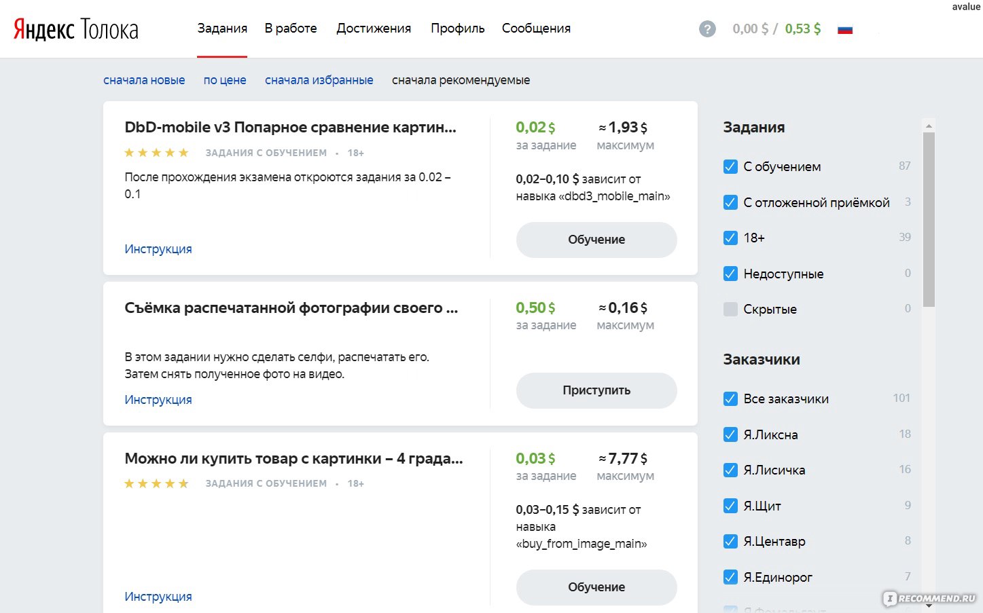
Task: Uncheck the Я.Единорог customer checkbox
Action: [x=730, y=577]
